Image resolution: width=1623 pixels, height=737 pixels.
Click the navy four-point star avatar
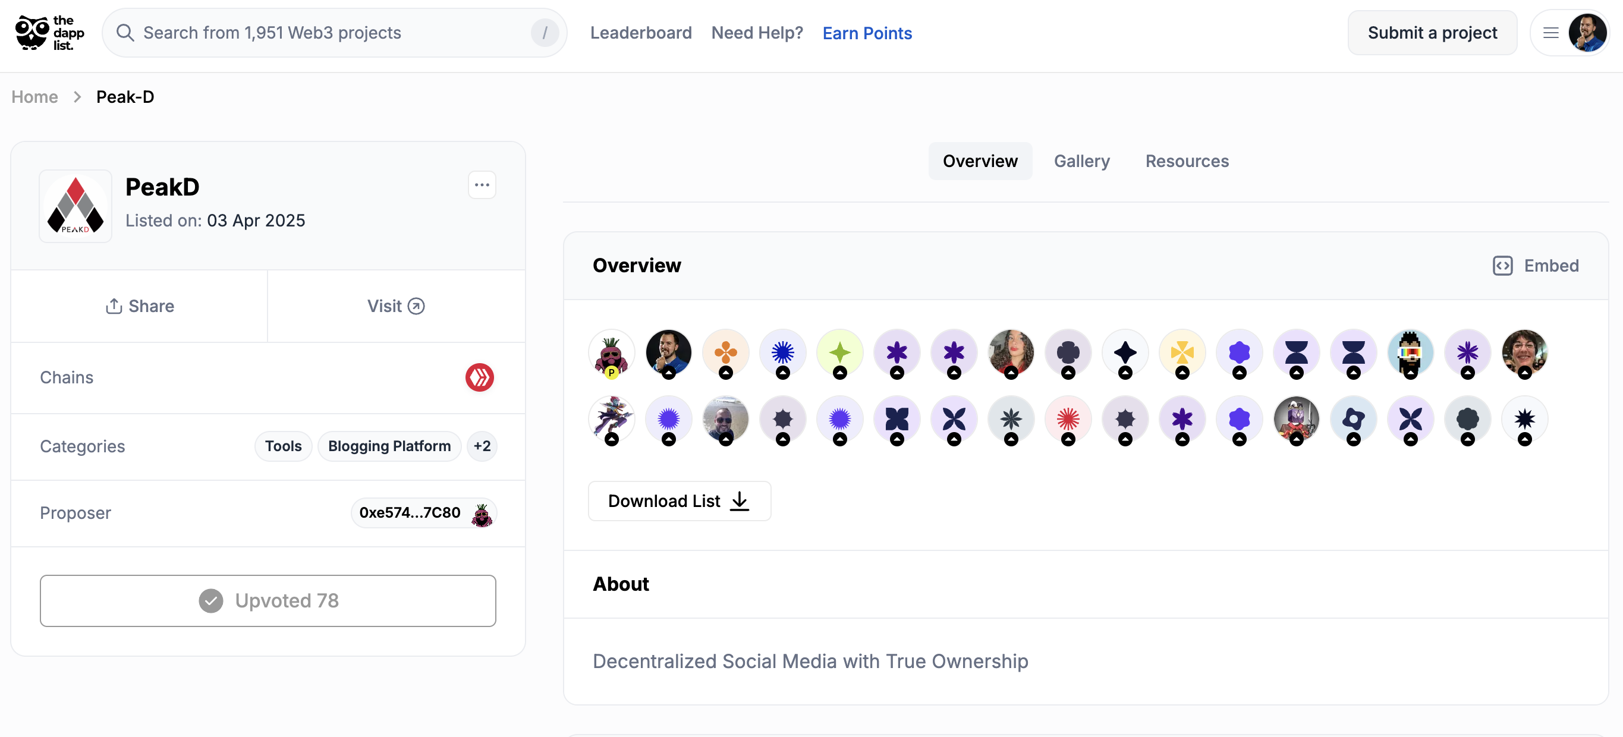click(1125, 353)
